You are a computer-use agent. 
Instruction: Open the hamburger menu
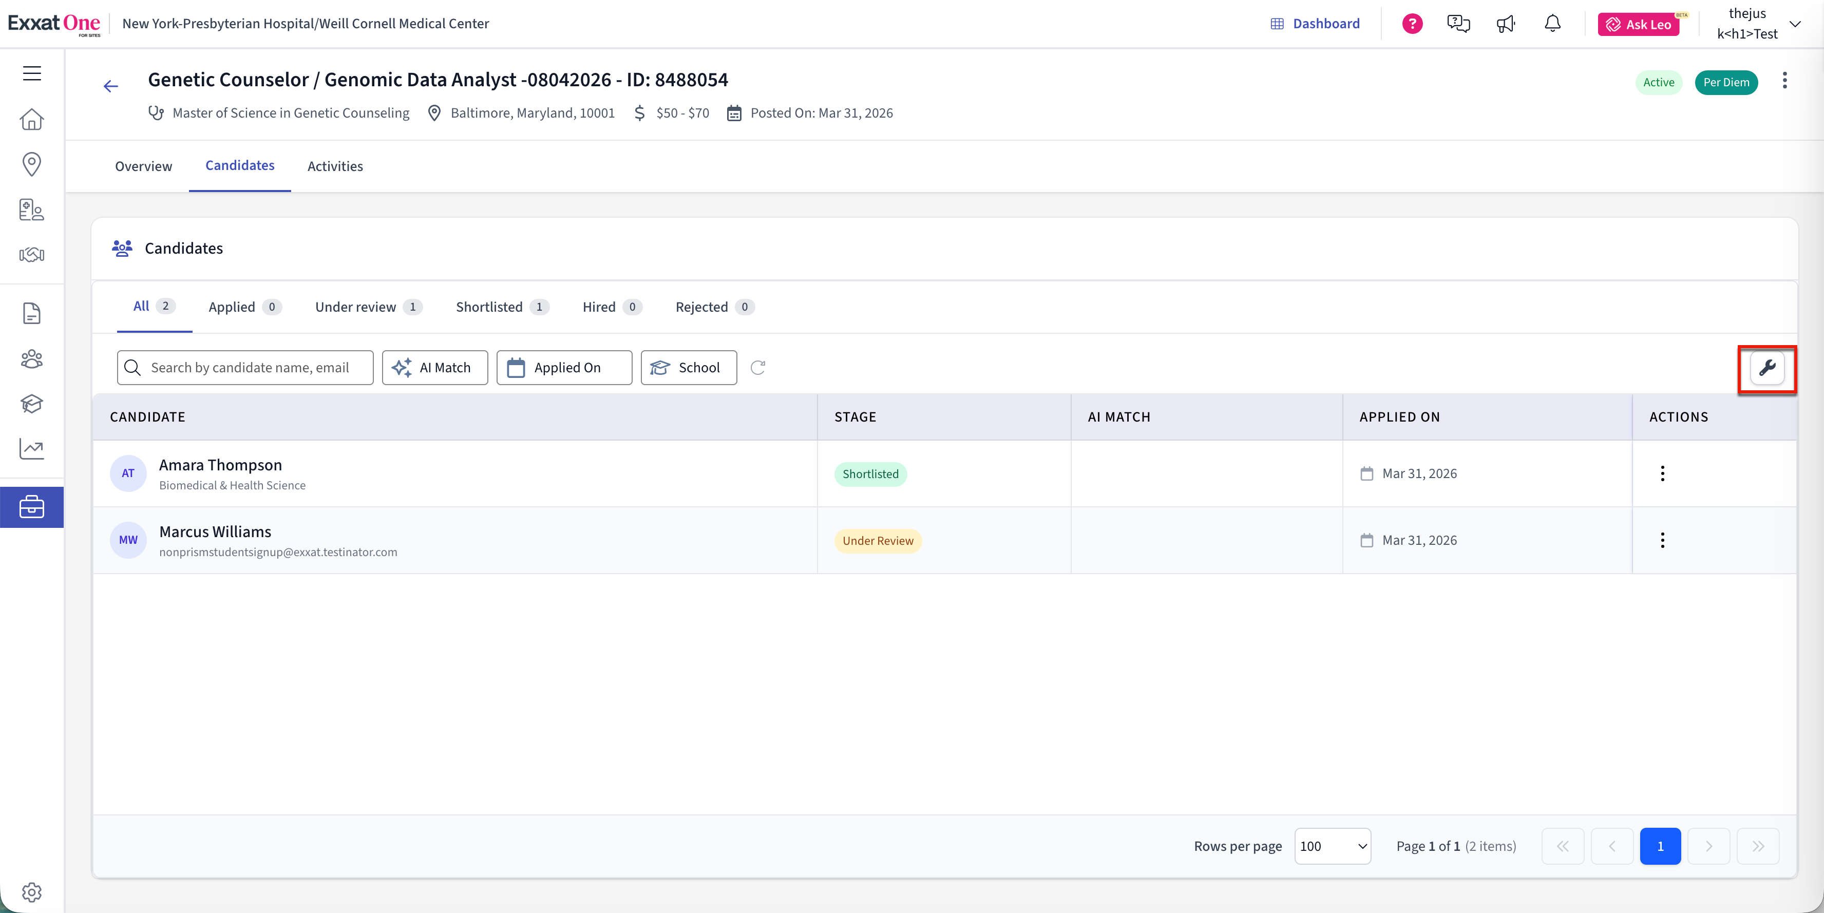tap(32, 73)
